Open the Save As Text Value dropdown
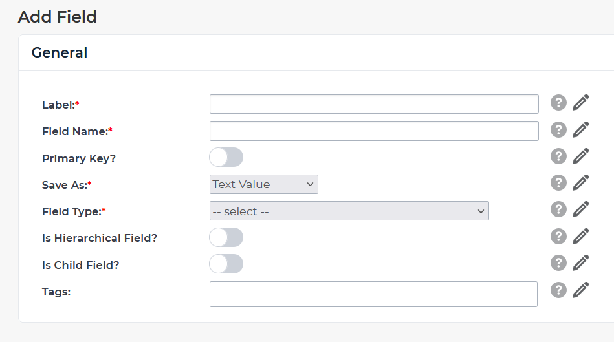Screen dimensions: 614x342 tap(264, 184)
